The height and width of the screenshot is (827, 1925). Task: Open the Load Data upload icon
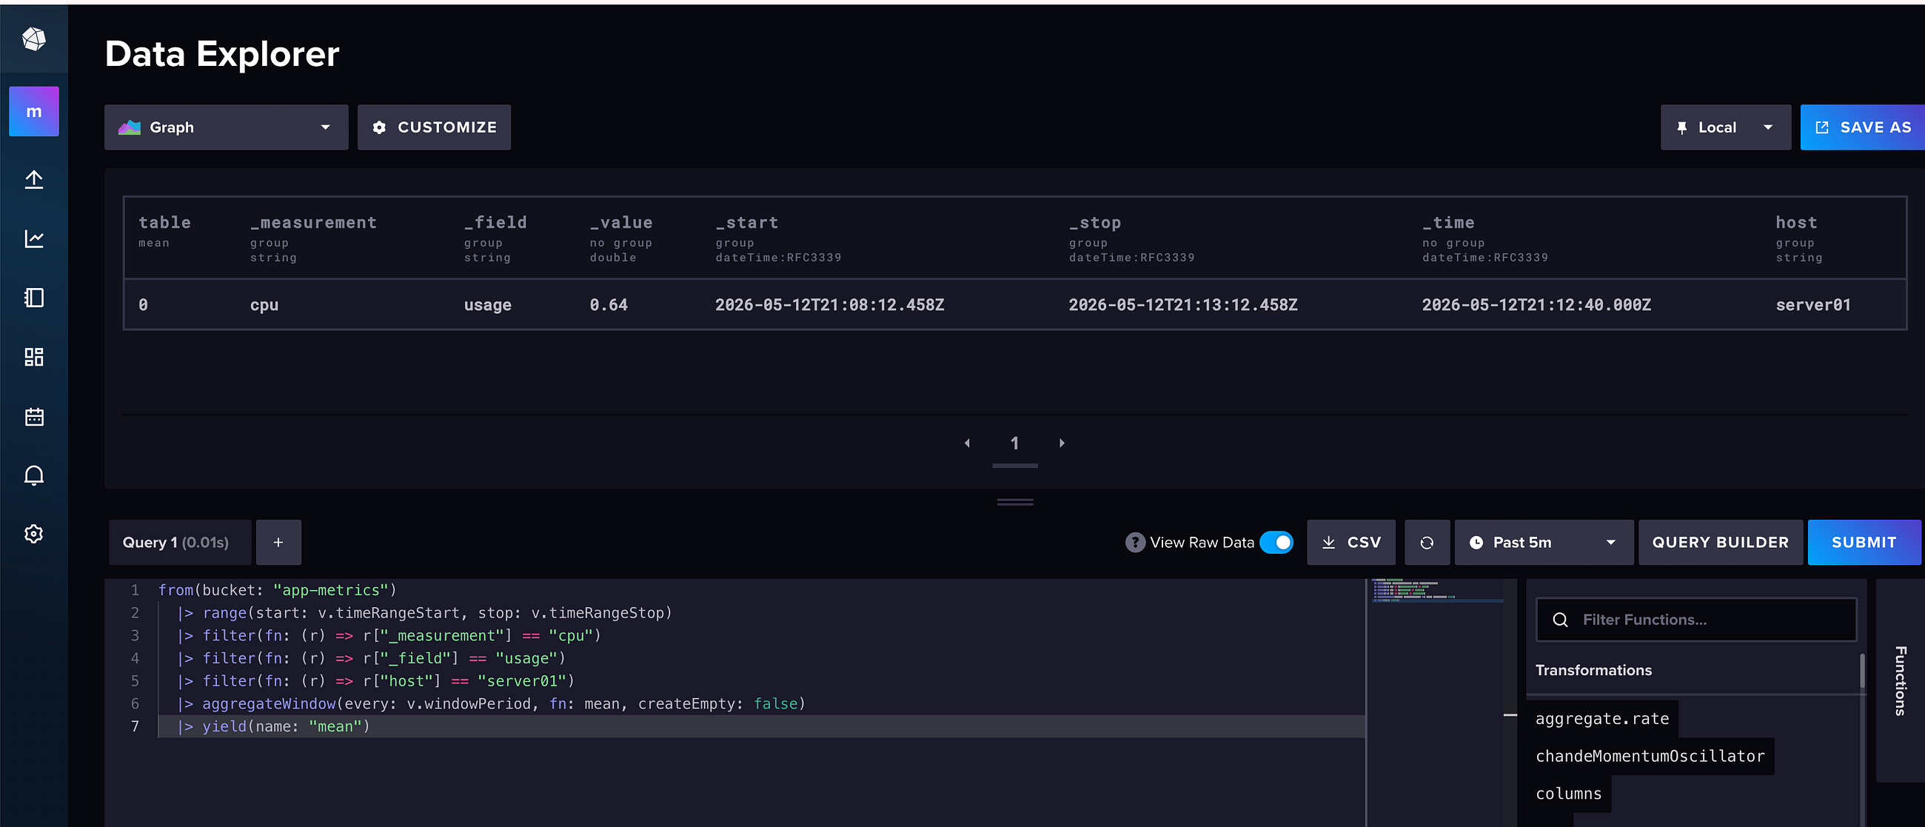pos(33,179)
